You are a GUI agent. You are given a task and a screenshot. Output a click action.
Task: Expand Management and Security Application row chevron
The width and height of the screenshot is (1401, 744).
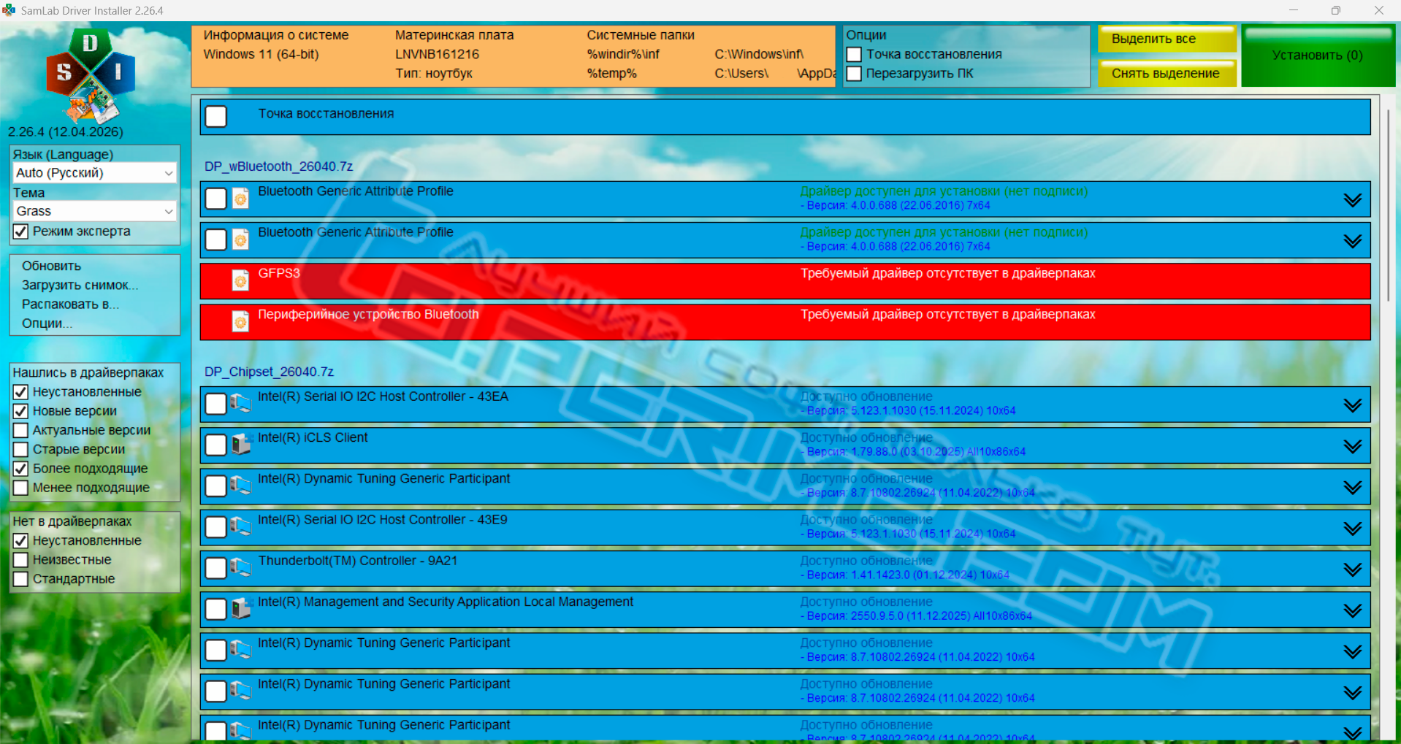pyautogui.click(x=1353, y=610)
